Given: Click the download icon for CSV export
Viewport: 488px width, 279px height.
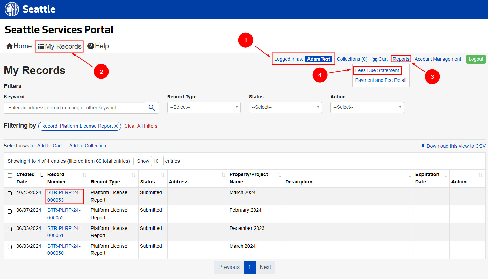Looking at the screenshot, I should point(423,146).
